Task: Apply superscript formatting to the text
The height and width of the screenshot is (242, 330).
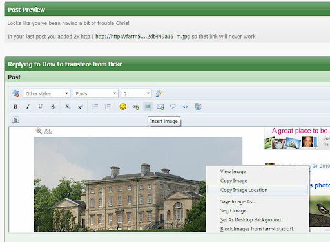Action: [80, 107]
